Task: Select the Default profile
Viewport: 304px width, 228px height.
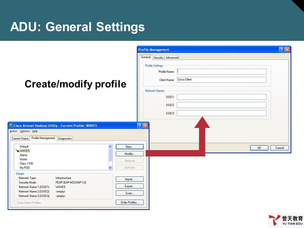Action: 24,147
